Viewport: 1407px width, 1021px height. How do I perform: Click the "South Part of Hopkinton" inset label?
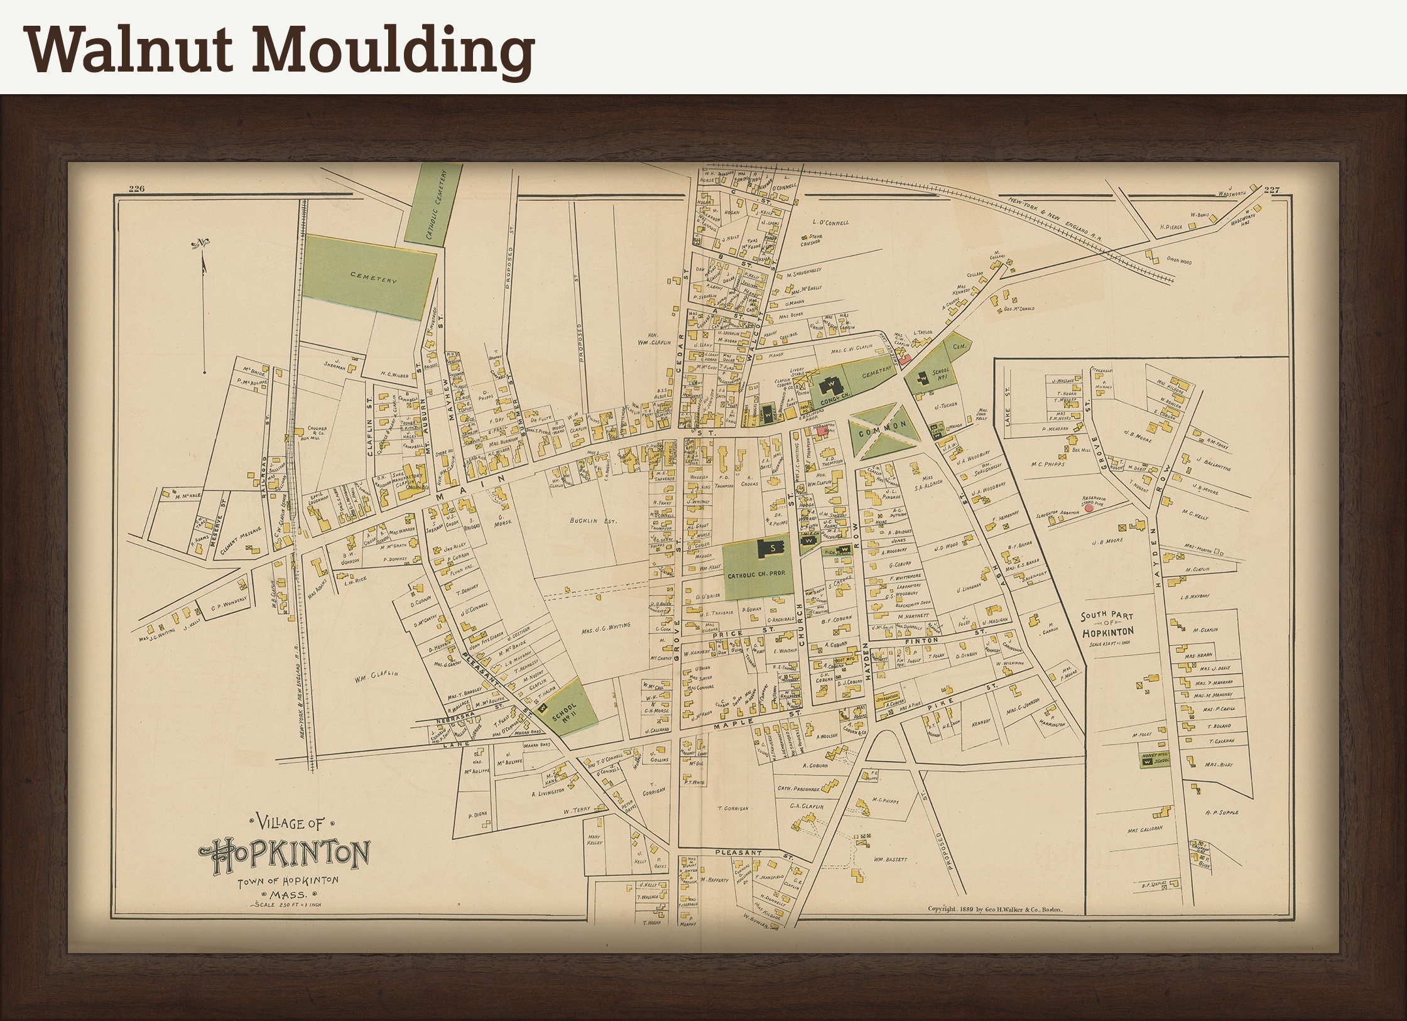(x=1107, y=624)
